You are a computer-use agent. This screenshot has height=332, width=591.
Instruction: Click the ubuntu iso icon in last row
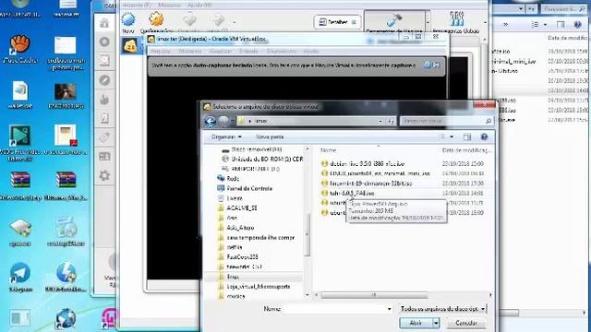[x=324, y=212]
